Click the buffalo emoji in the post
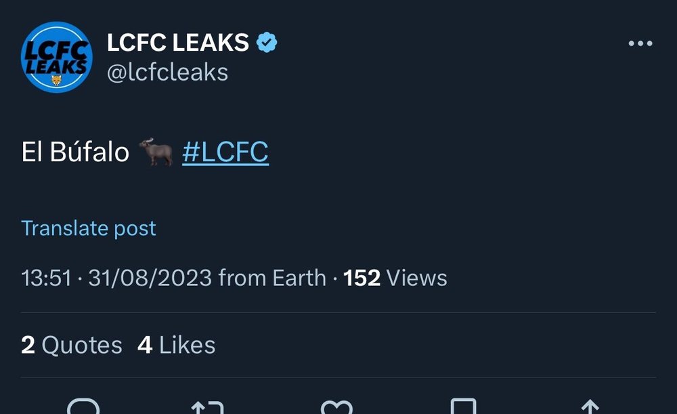This screenshot has width=677, height=414. [x=156, y=152]
